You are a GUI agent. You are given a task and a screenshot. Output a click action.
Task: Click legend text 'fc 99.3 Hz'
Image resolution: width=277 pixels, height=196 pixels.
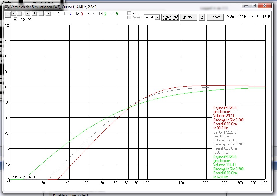pyautogui.click(x=220, y=128)
